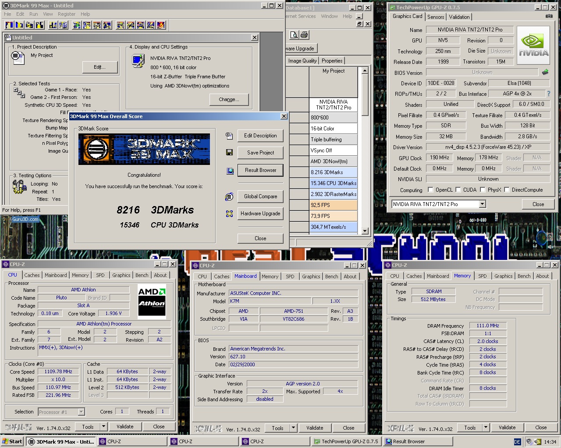The height and width of the screenshot is (448, 561).
Task: Open the GPU-Z graphics card selection dropdown
Action: [482, 204]
